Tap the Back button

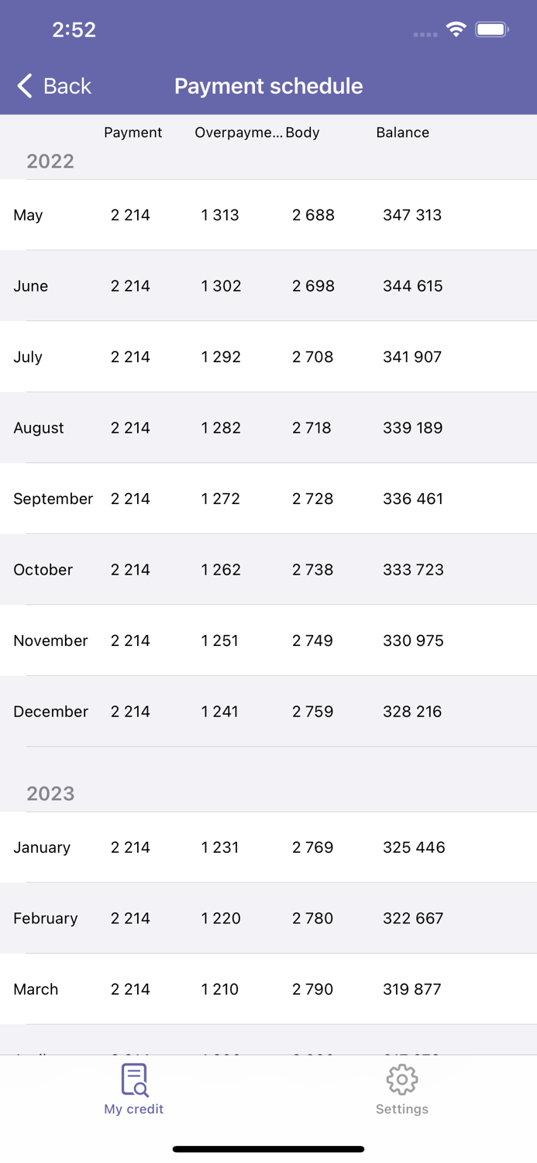pyautogui.click(x=51, y=85)
